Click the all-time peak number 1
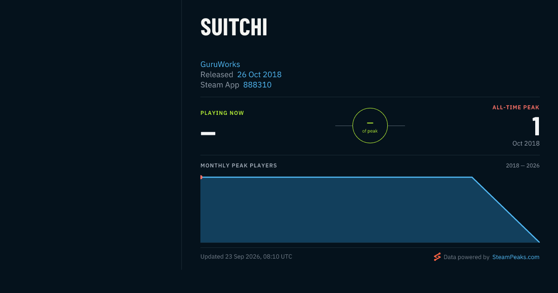Viewport: 558px width, 293px height. point(536,126)
